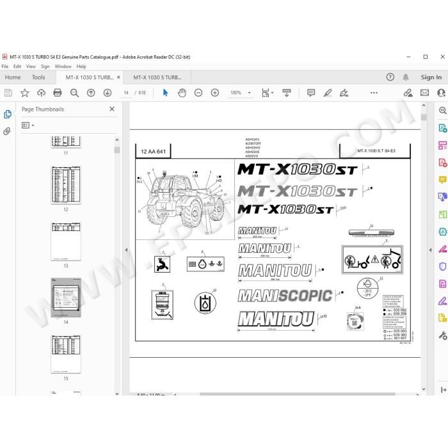Open the Sign document pen tool
This screenshot has height=448, width=448.
344,93
